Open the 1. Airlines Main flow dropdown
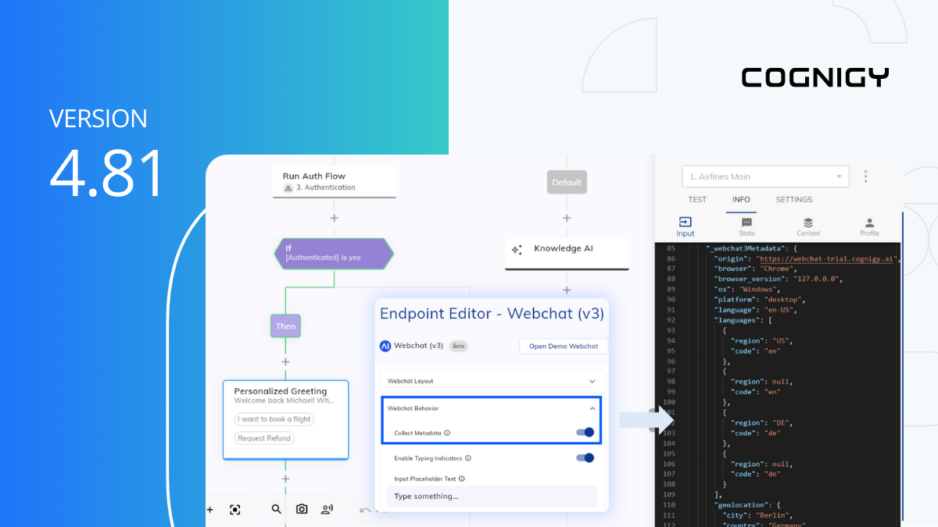This screenshot has width=938, height=527. coord(764,176)
